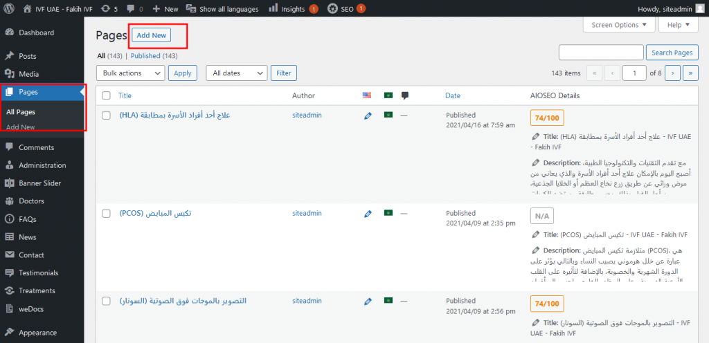This screenshot has width=709, height=343.
Task: Open News in the sidebar
Action: coord(27,237)
